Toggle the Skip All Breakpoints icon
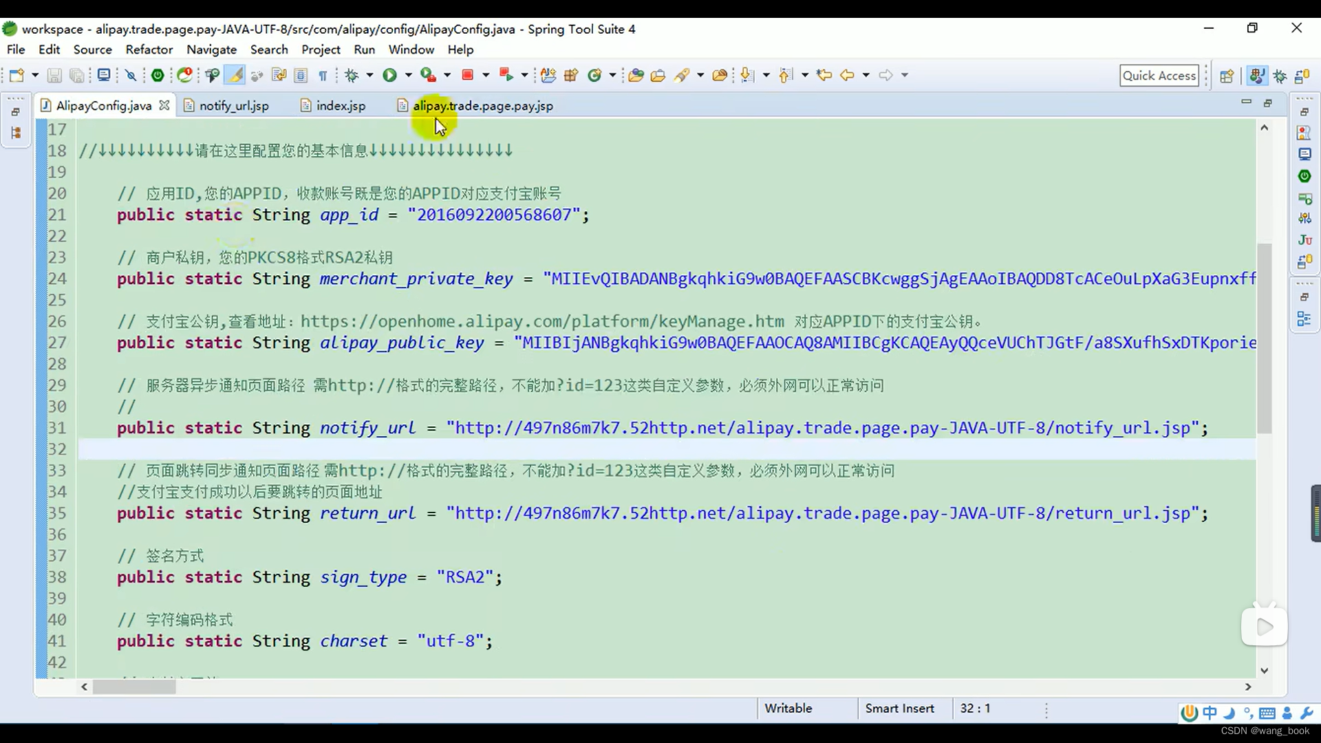 (x=131, y=75)
